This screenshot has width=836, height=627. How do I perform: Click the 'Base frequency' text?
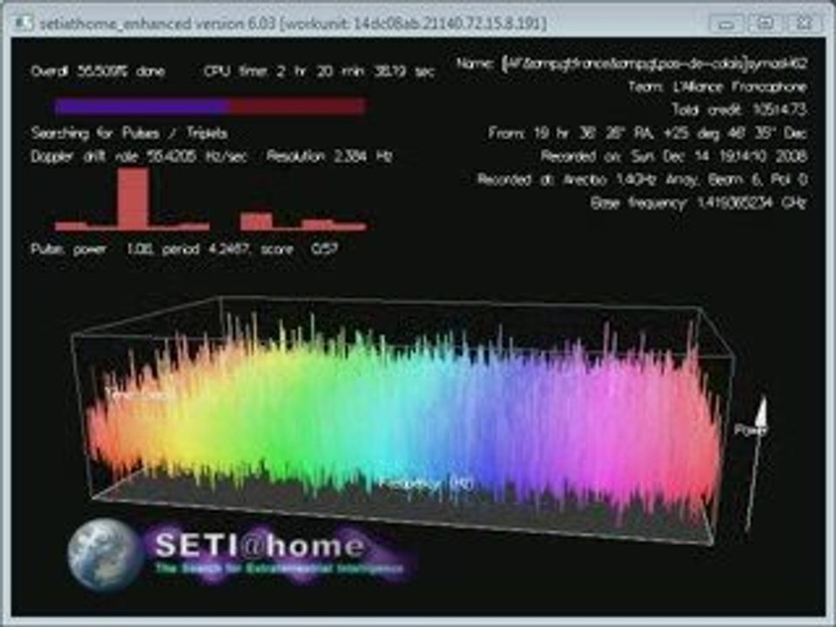(699, 203)
